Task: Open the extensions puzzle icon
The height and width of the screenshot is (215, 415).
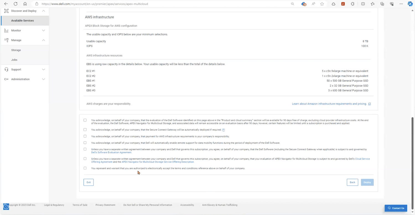Action: click(x=352, y=4)
